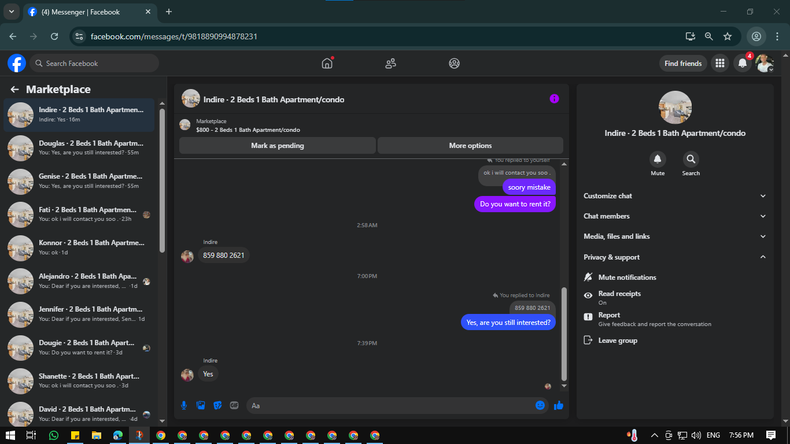This screenshot has height=444, width=790.
Task: Click the address bar URL
Action: [x=174, y=36]
